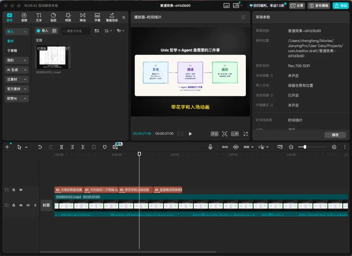
Task: Open the 转场 tab
Action: 83,17
